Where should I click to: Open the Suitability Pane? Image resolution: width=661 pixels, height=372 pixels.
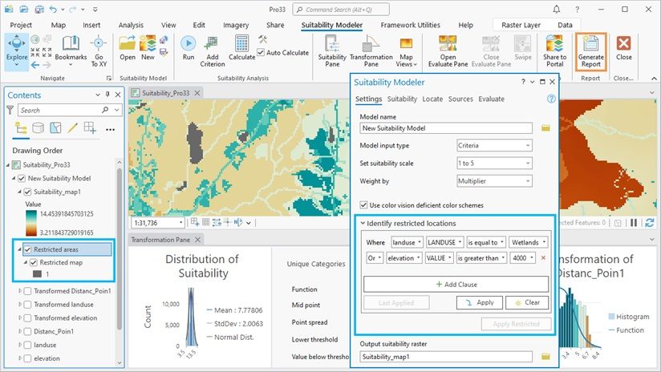click(x=332, y=51)
